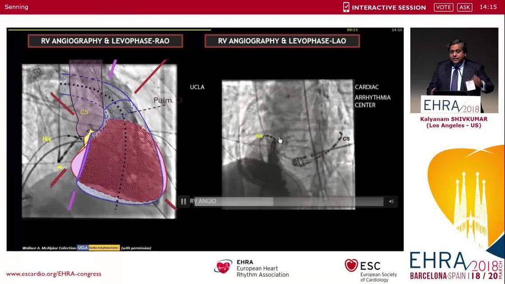Toggle playback with the pause control
505x284 pixels.
coord(184,202)
